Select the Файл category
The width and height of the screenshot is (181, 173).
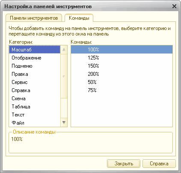[x=35, y=123]
